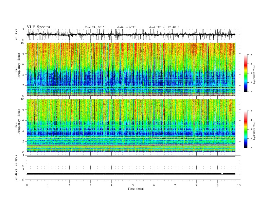Viewport: 269px width, 208px height.
Task: Click the '0' tick on the time axis
Action: (27, 185)
